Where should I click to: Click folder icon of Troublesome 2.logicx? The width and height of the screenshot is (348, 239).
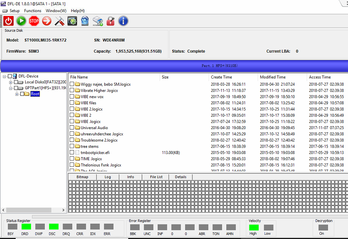(x=78, y=140)
